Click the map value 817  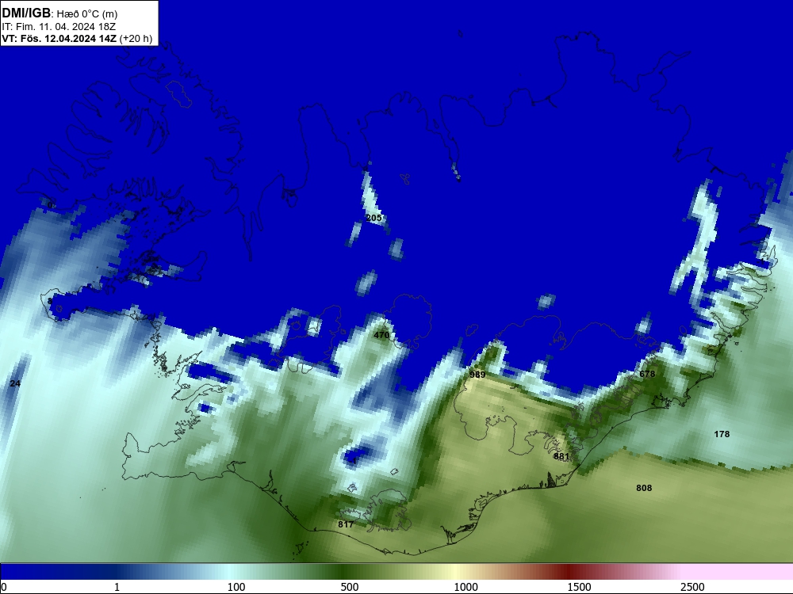(x=346, y=524)
